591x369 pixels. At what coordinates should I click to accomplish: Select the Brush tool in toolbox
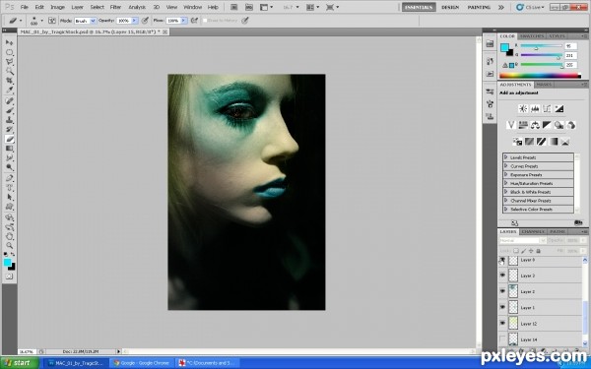point(10,110)
